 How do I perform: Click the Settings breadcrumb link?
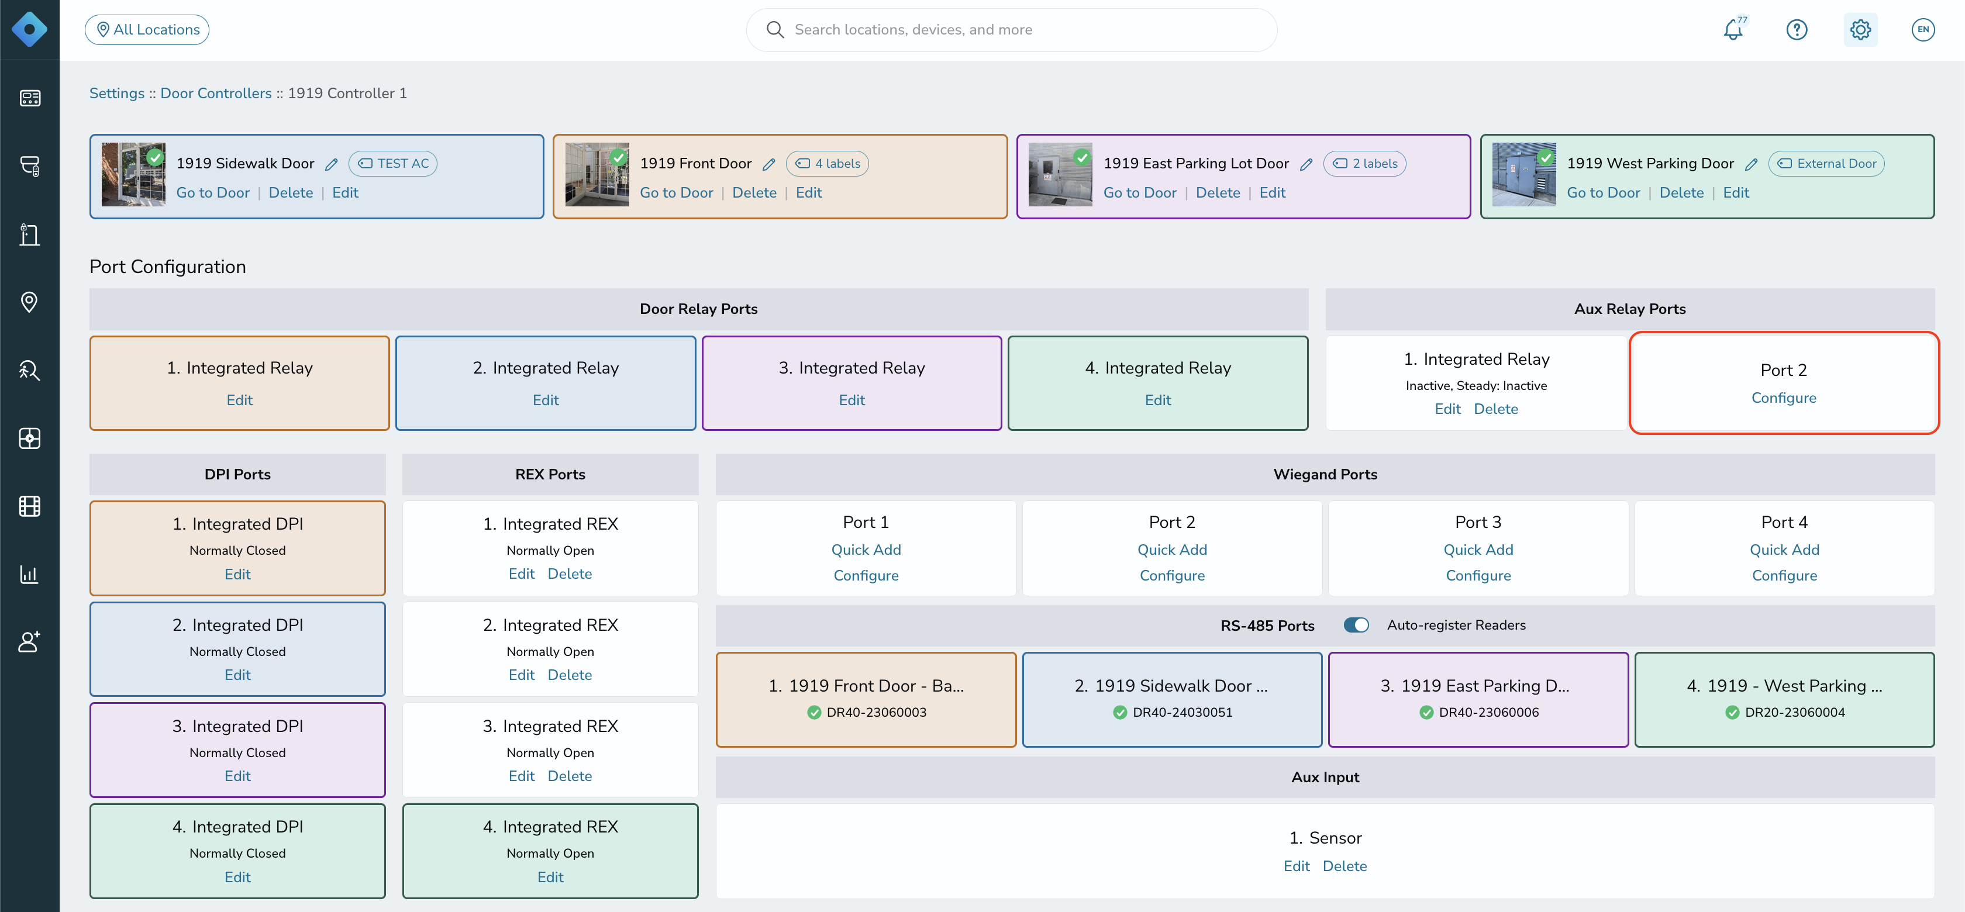click(117, 93)
